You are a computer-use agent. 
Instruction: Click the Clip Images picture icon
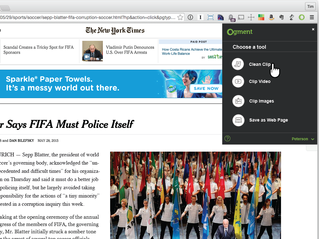[x=238, y=101]
